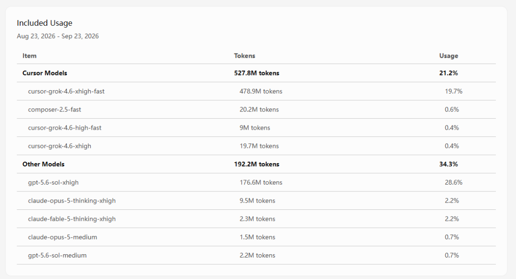Viewport: 516px width, 279px height.
Task: Click the 2.2M tokens cell
Action: 258,255
